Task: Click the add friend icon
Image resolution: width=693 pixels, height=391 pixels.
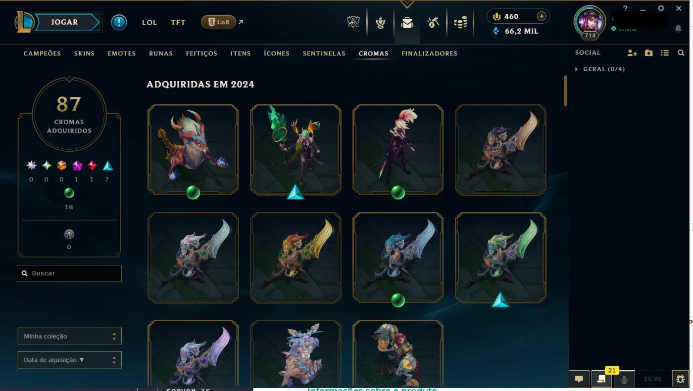Action: (x=632, y=53)
